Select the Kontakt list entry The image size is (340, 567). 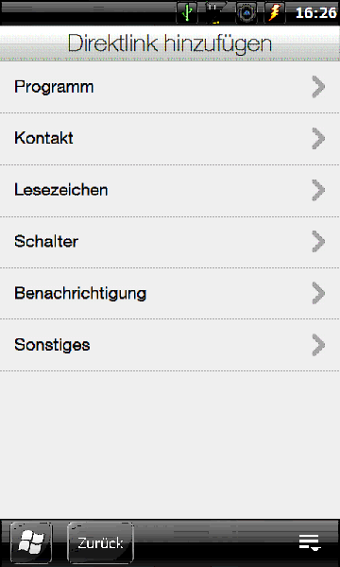(x=170, y=139)
